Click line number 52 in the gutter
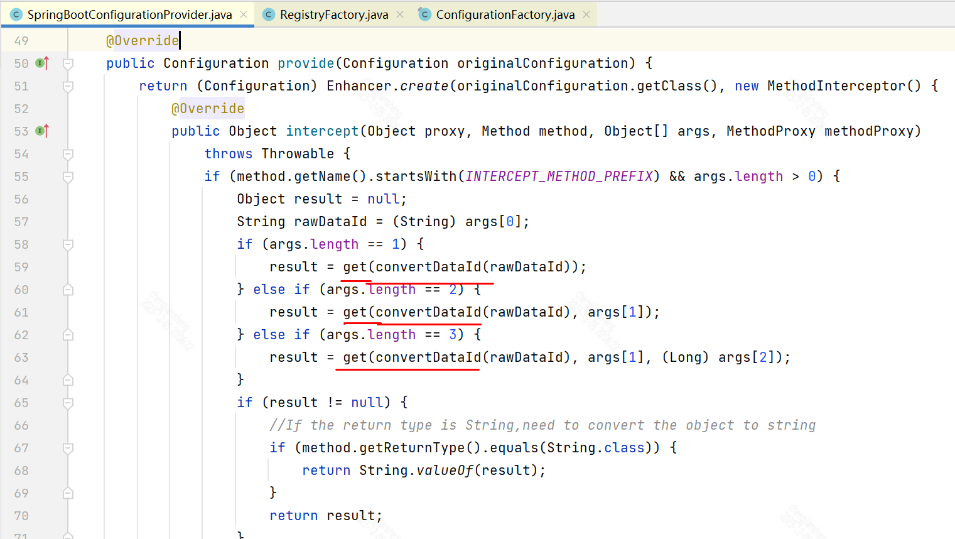This screenshot has width=955, height=539. click(x=21, y=109)
